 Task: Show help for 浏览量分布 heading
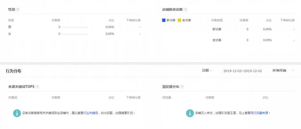182,87
